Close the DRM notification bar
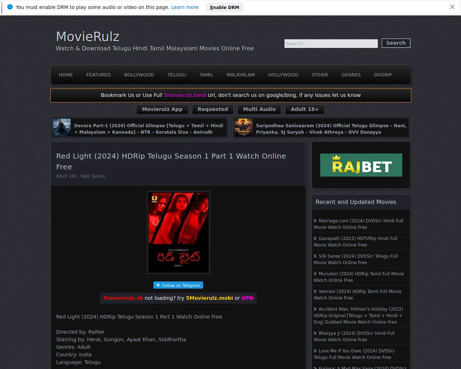 tap(452, 7)
